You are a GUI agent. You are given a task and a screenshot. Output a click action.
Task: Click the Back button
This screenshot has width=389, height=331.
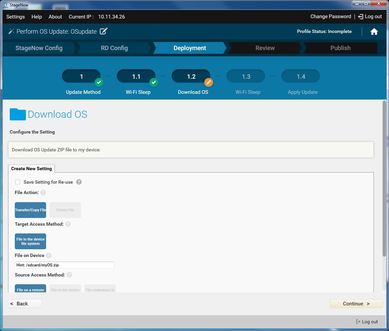point(25,304)
